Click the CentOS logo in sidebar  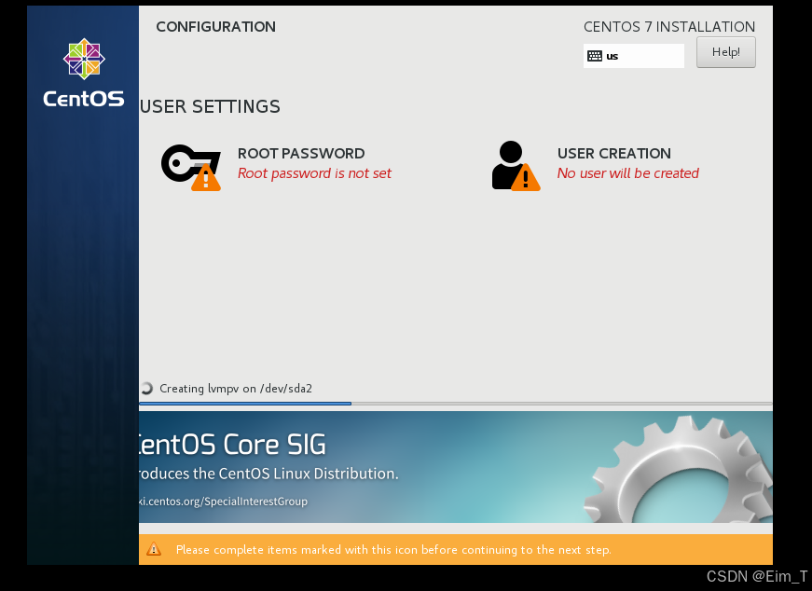pyautogui.click(x=83, y=73)
